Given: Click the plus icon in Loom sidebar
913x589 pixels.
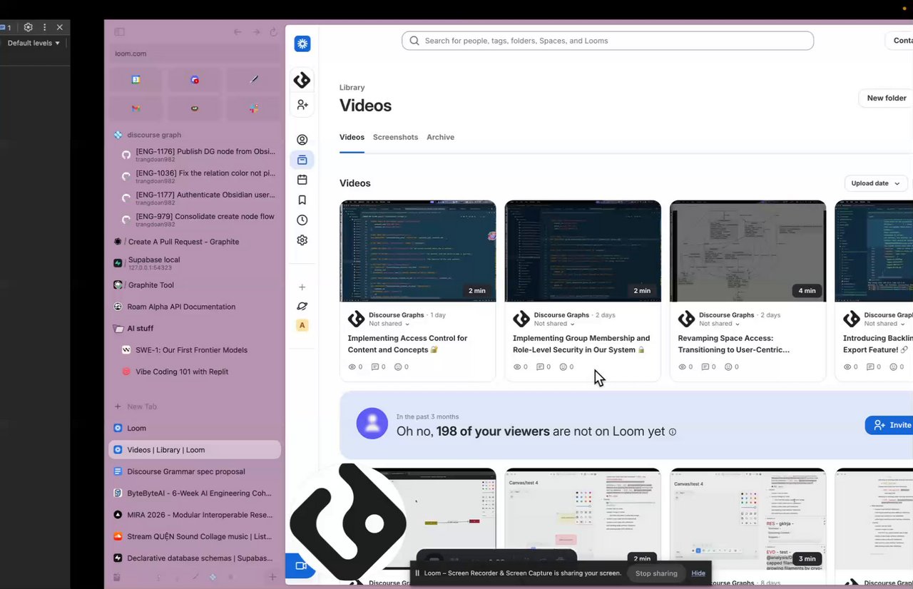Looking at the screenshot, I should [x=302, y=287].
